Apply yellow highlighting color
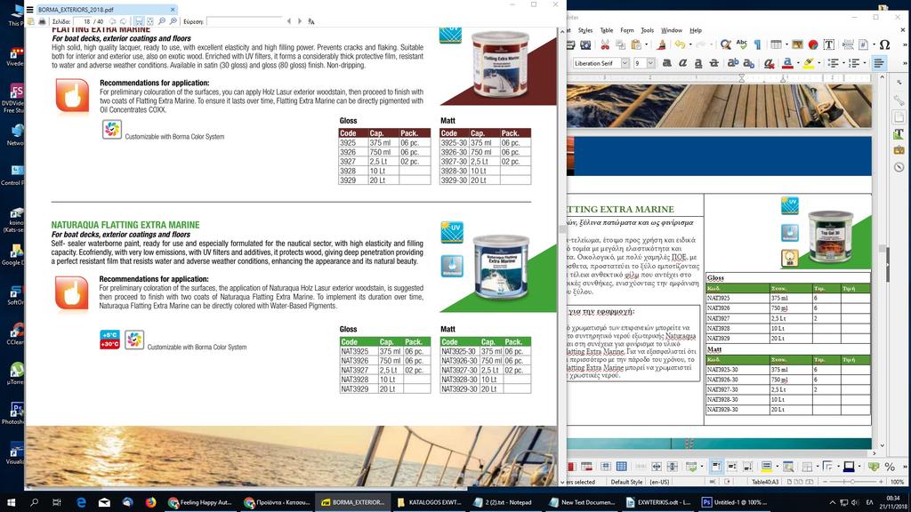 [x=808, y=63]
